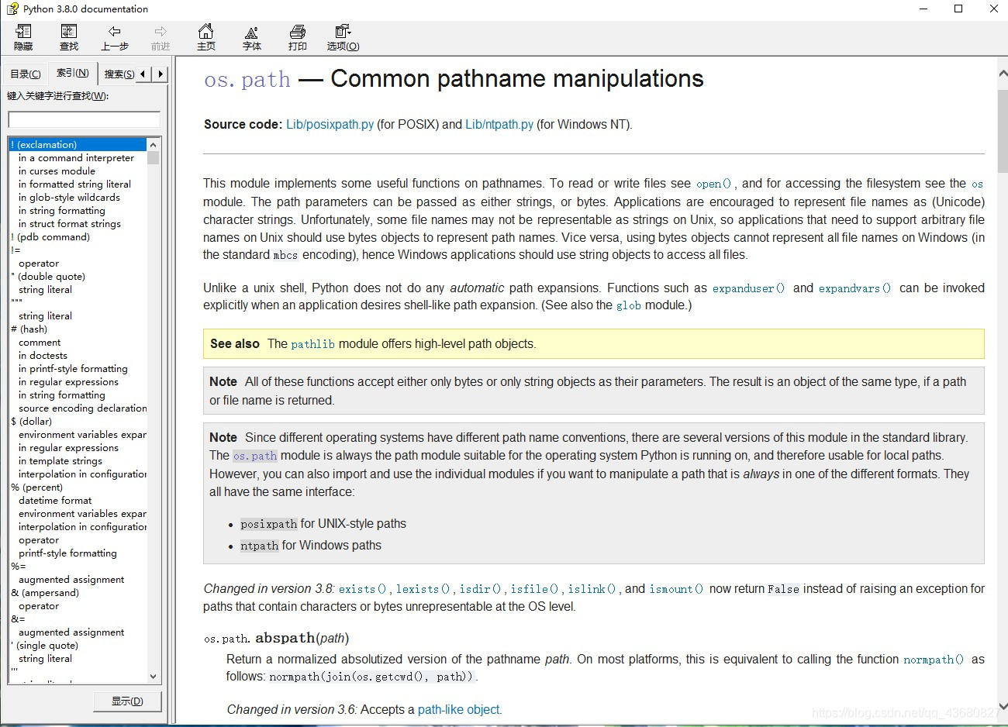Select 'in template strings' index entry

tap(60, 461)
